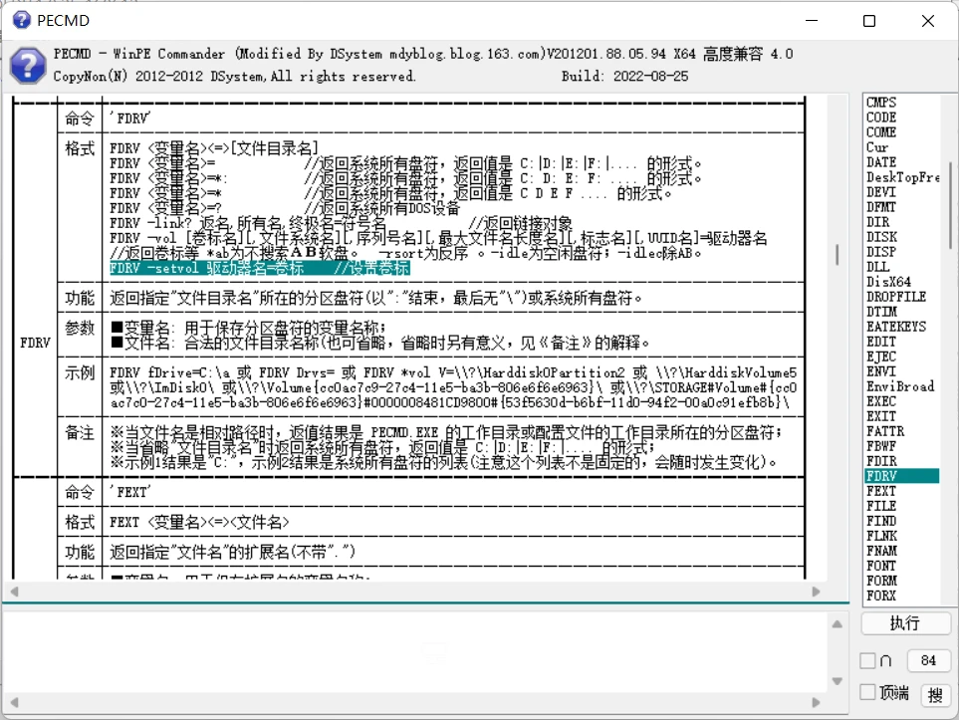
Task: Click the "'FEXT'" command name cell
Action: coord(130,492)
